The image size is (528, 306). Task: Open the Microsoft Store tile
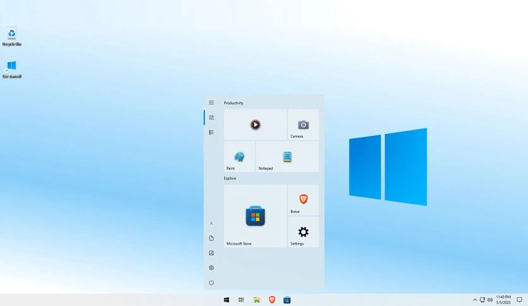coord(255,216)
